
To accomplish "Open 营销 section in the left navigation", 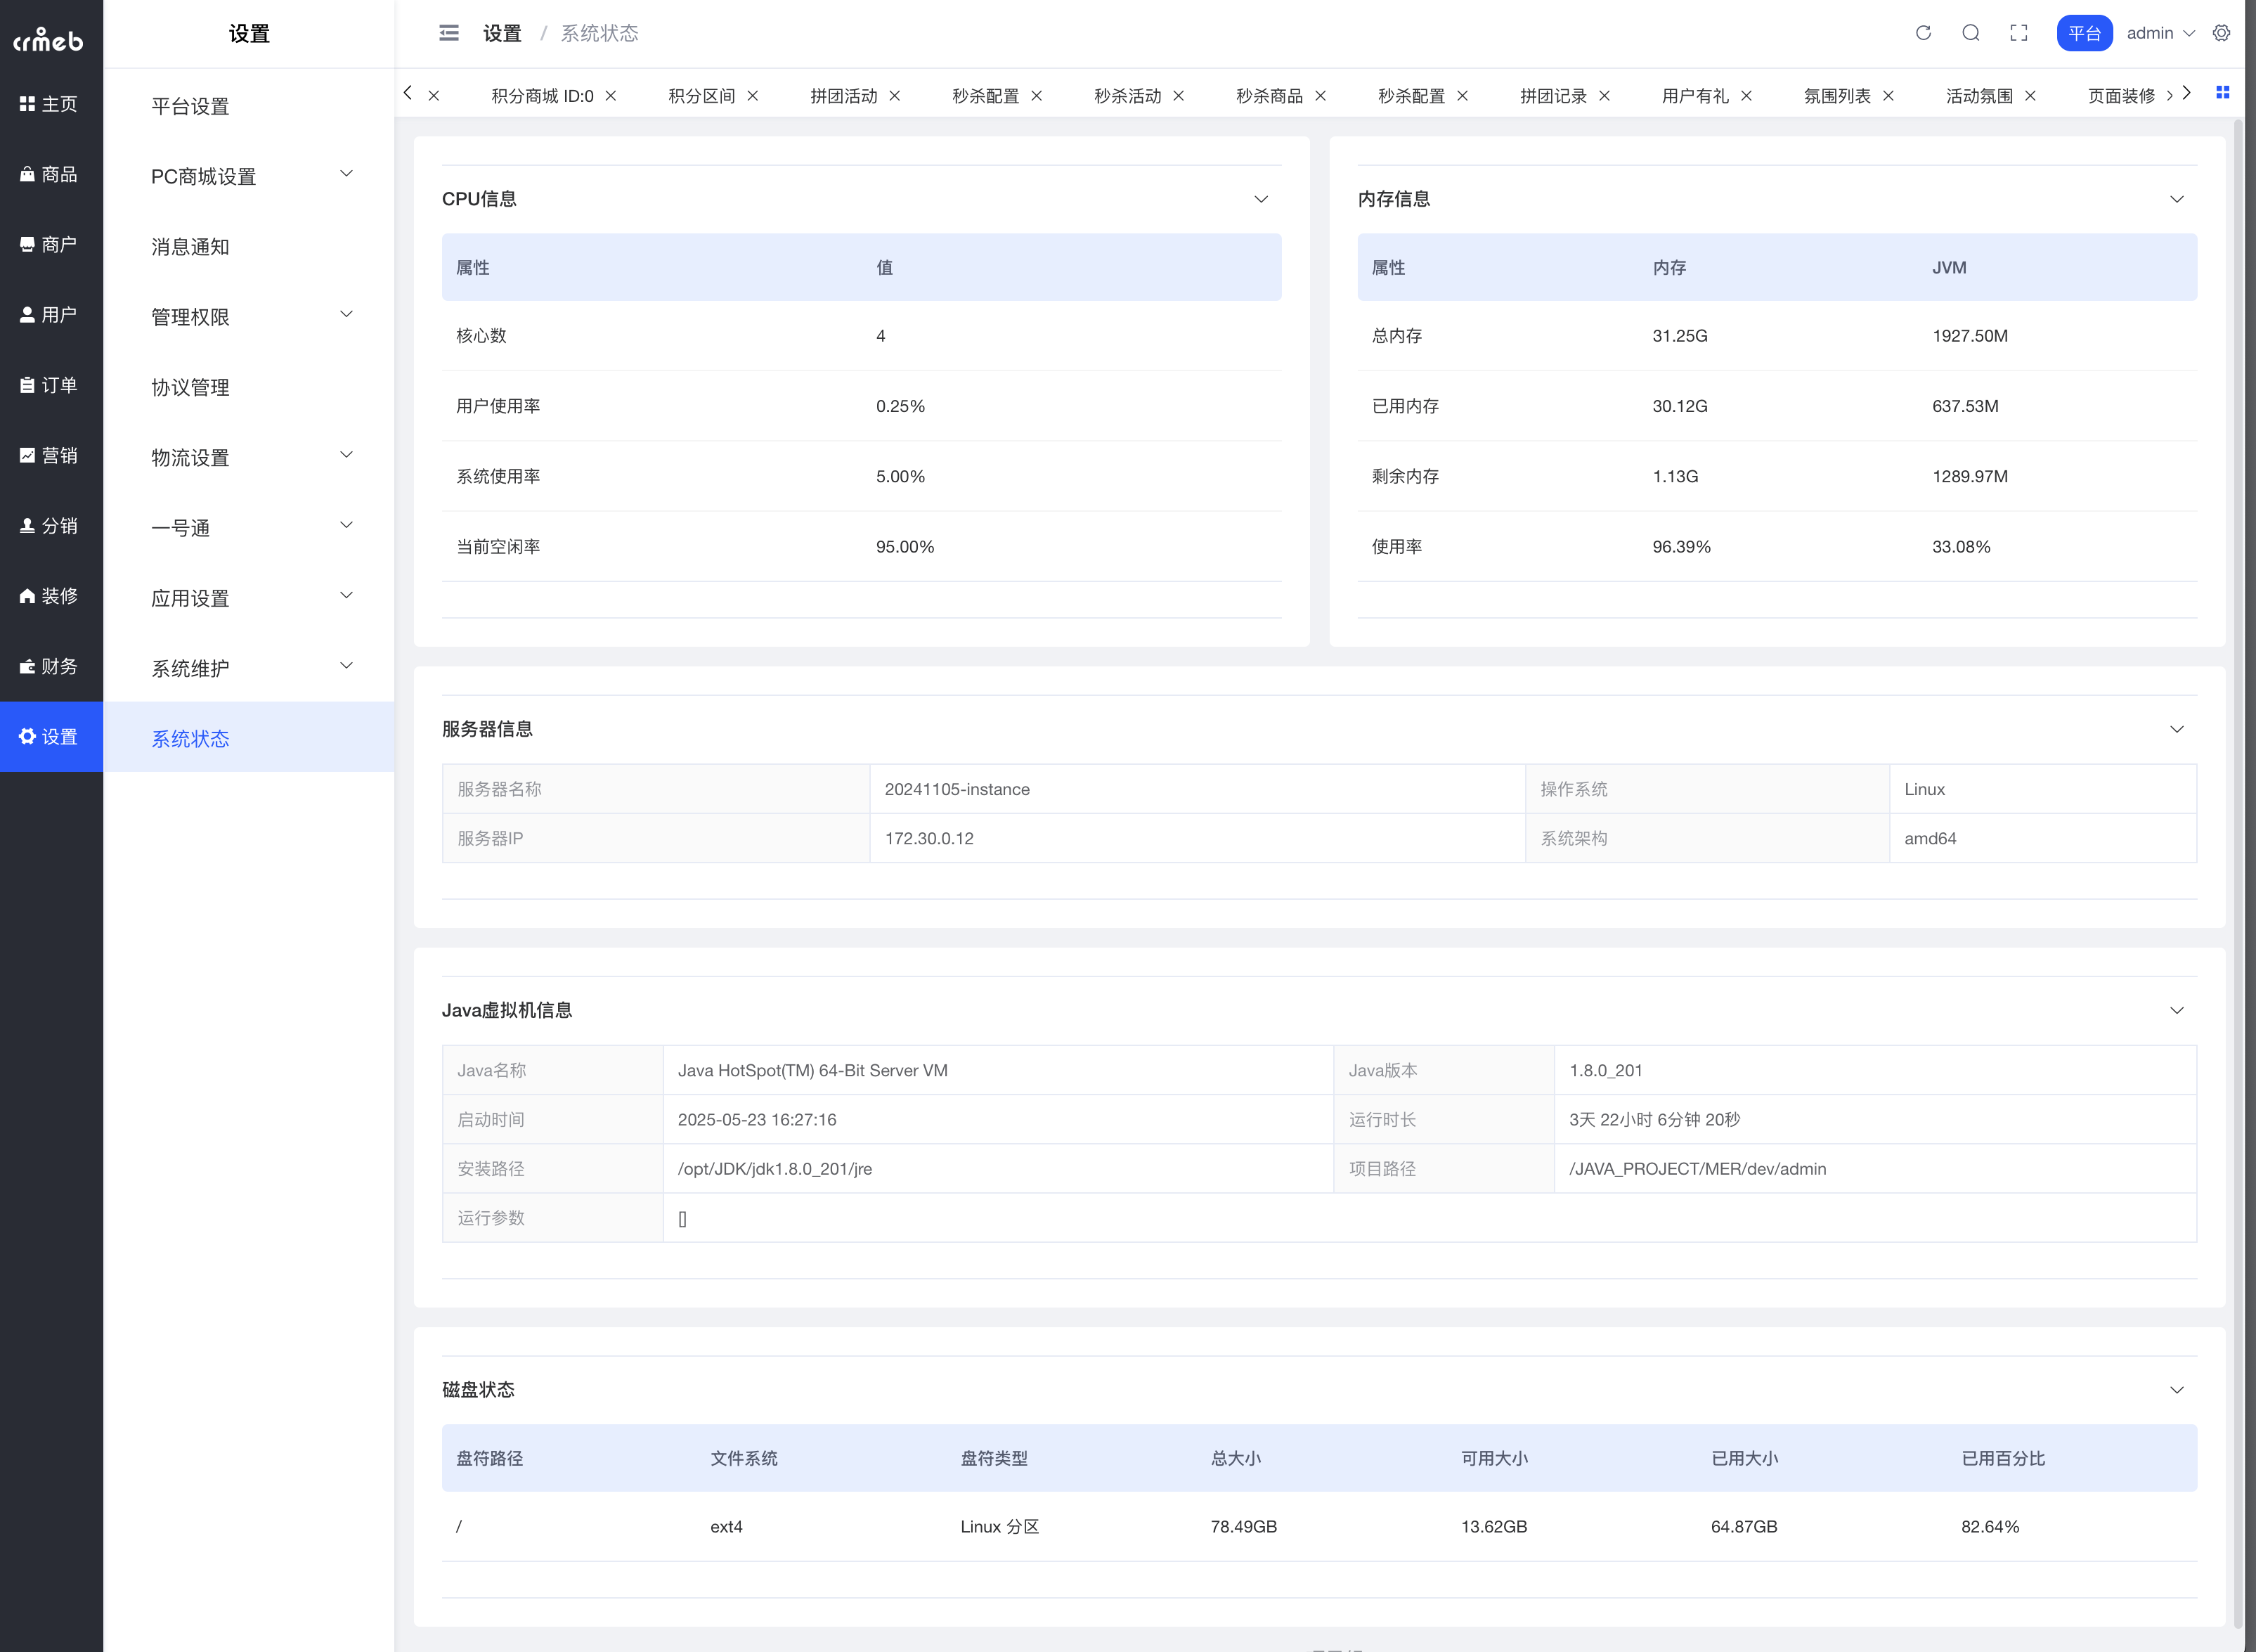I will [x=49, y=455].
